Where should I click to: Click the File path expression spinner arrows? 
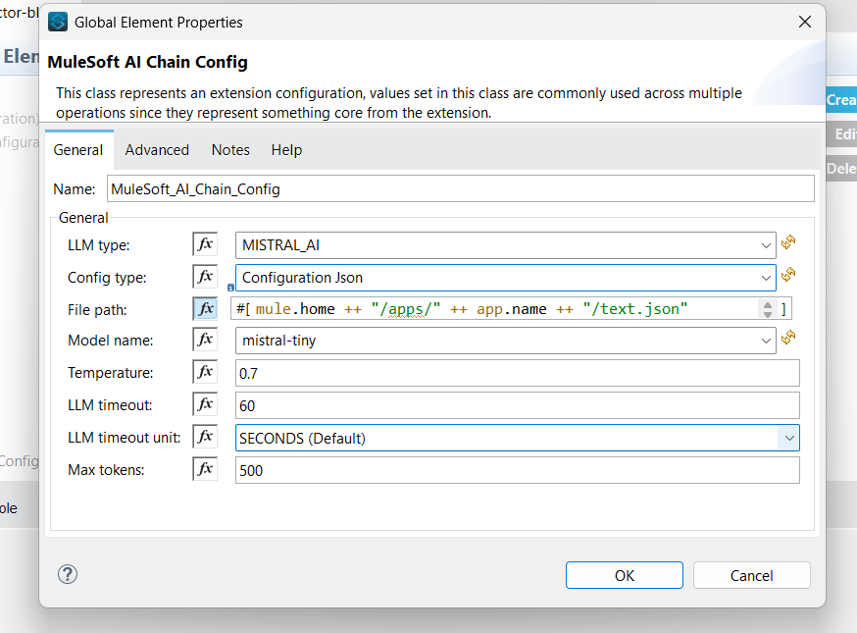768,310
